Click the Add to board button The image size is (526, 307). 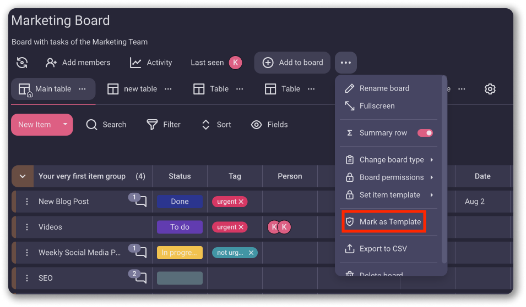pyautogui.click(x=292, y=63)
